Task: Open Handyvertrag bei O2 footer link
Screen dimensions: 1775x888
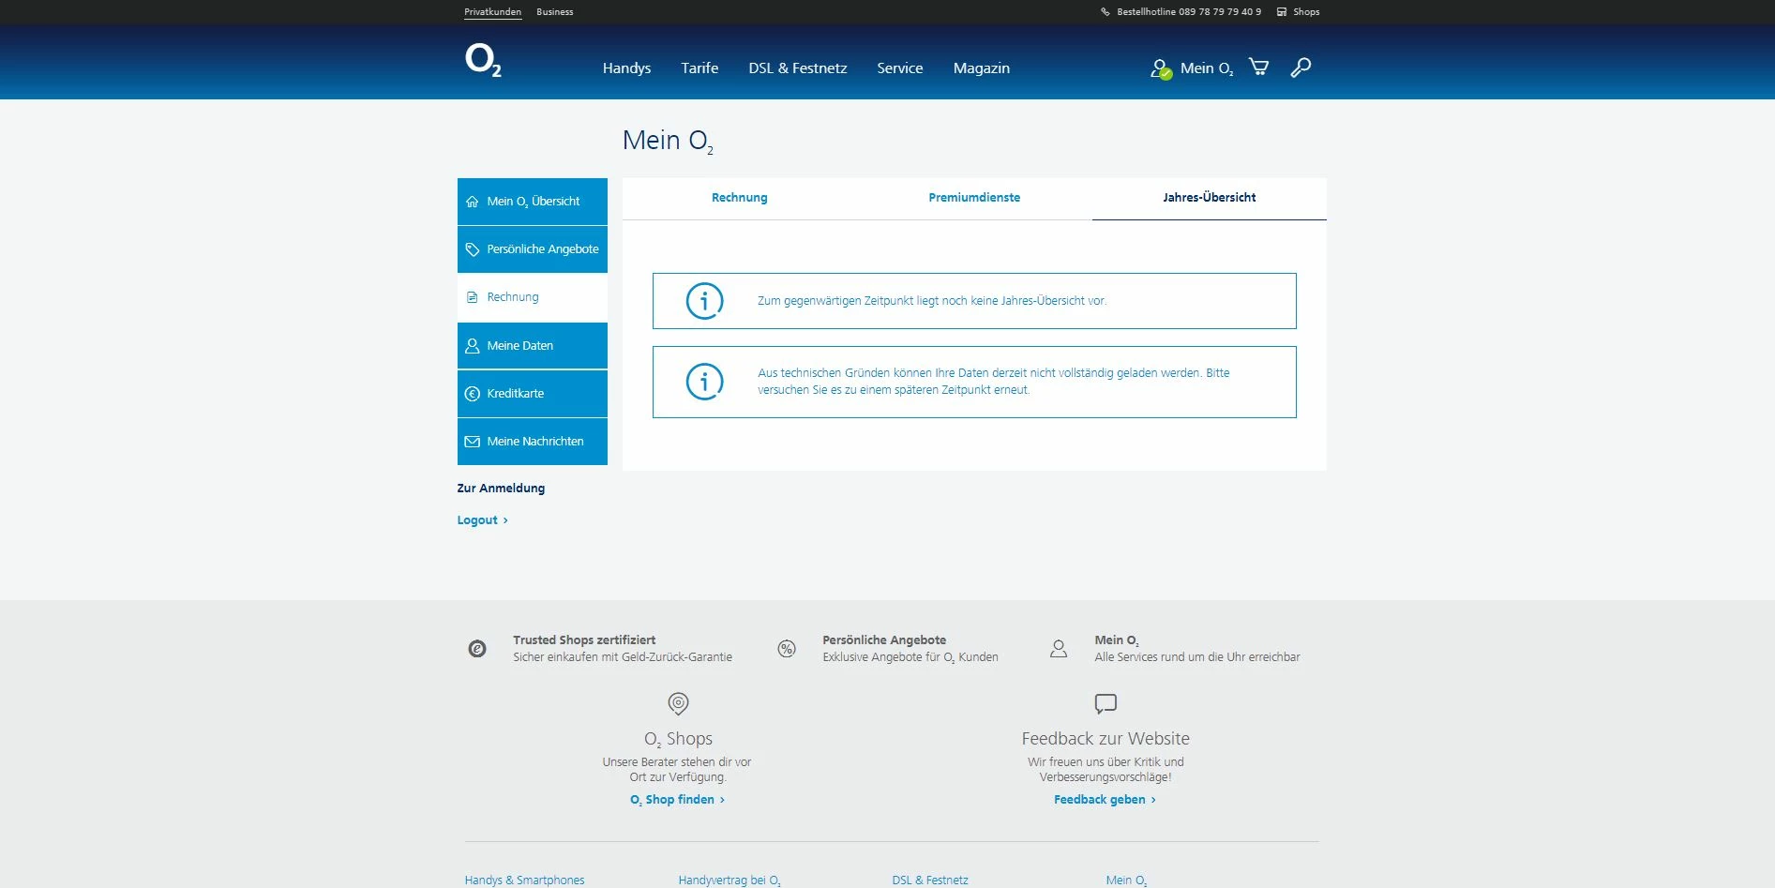Action: coord(730,880)
